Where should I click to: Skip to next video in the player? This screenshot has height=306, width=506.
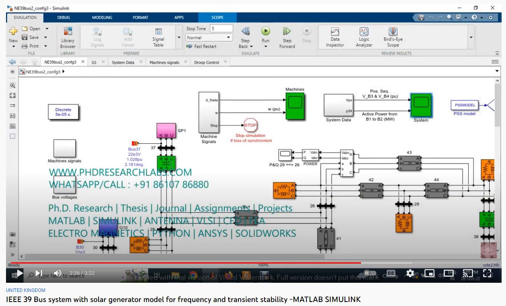[38, 273]
